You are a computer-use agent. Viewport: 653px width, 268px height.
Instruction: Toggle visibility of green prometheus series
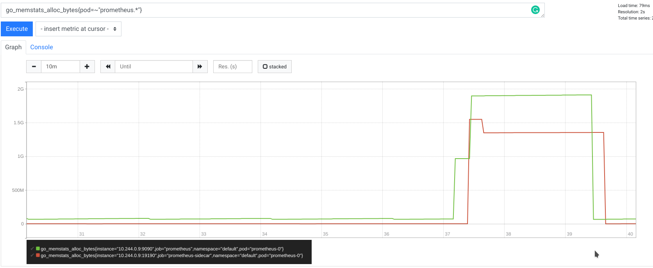click(32, 248)
